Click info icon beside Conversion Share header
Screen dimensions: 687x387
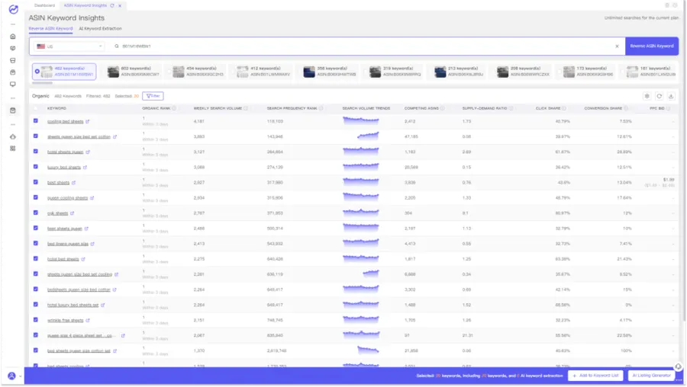tap(626, 108)
